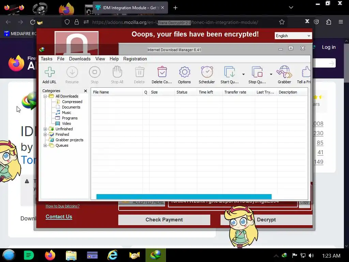Viewport: 349px width, 262px height.
Task: Click the Resume download icon
Action: click(x=72, y=72)
